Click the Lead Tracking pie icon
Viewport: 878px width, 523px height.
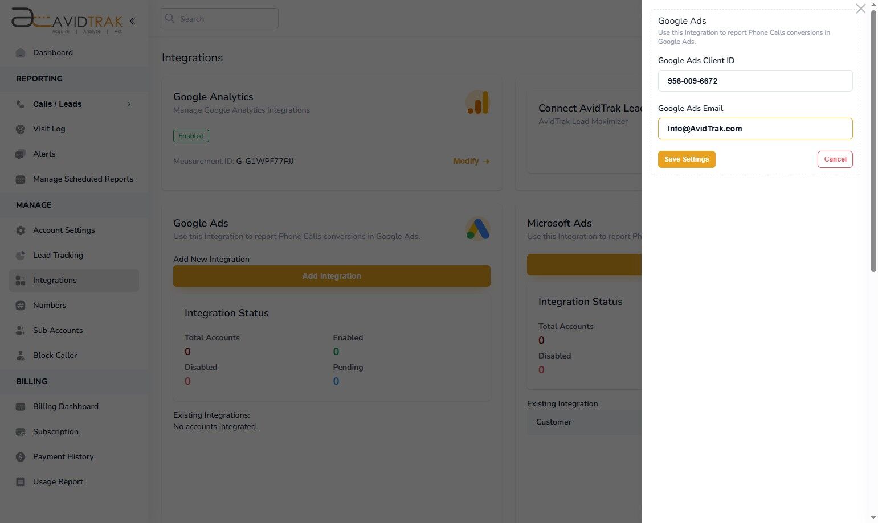21,256
